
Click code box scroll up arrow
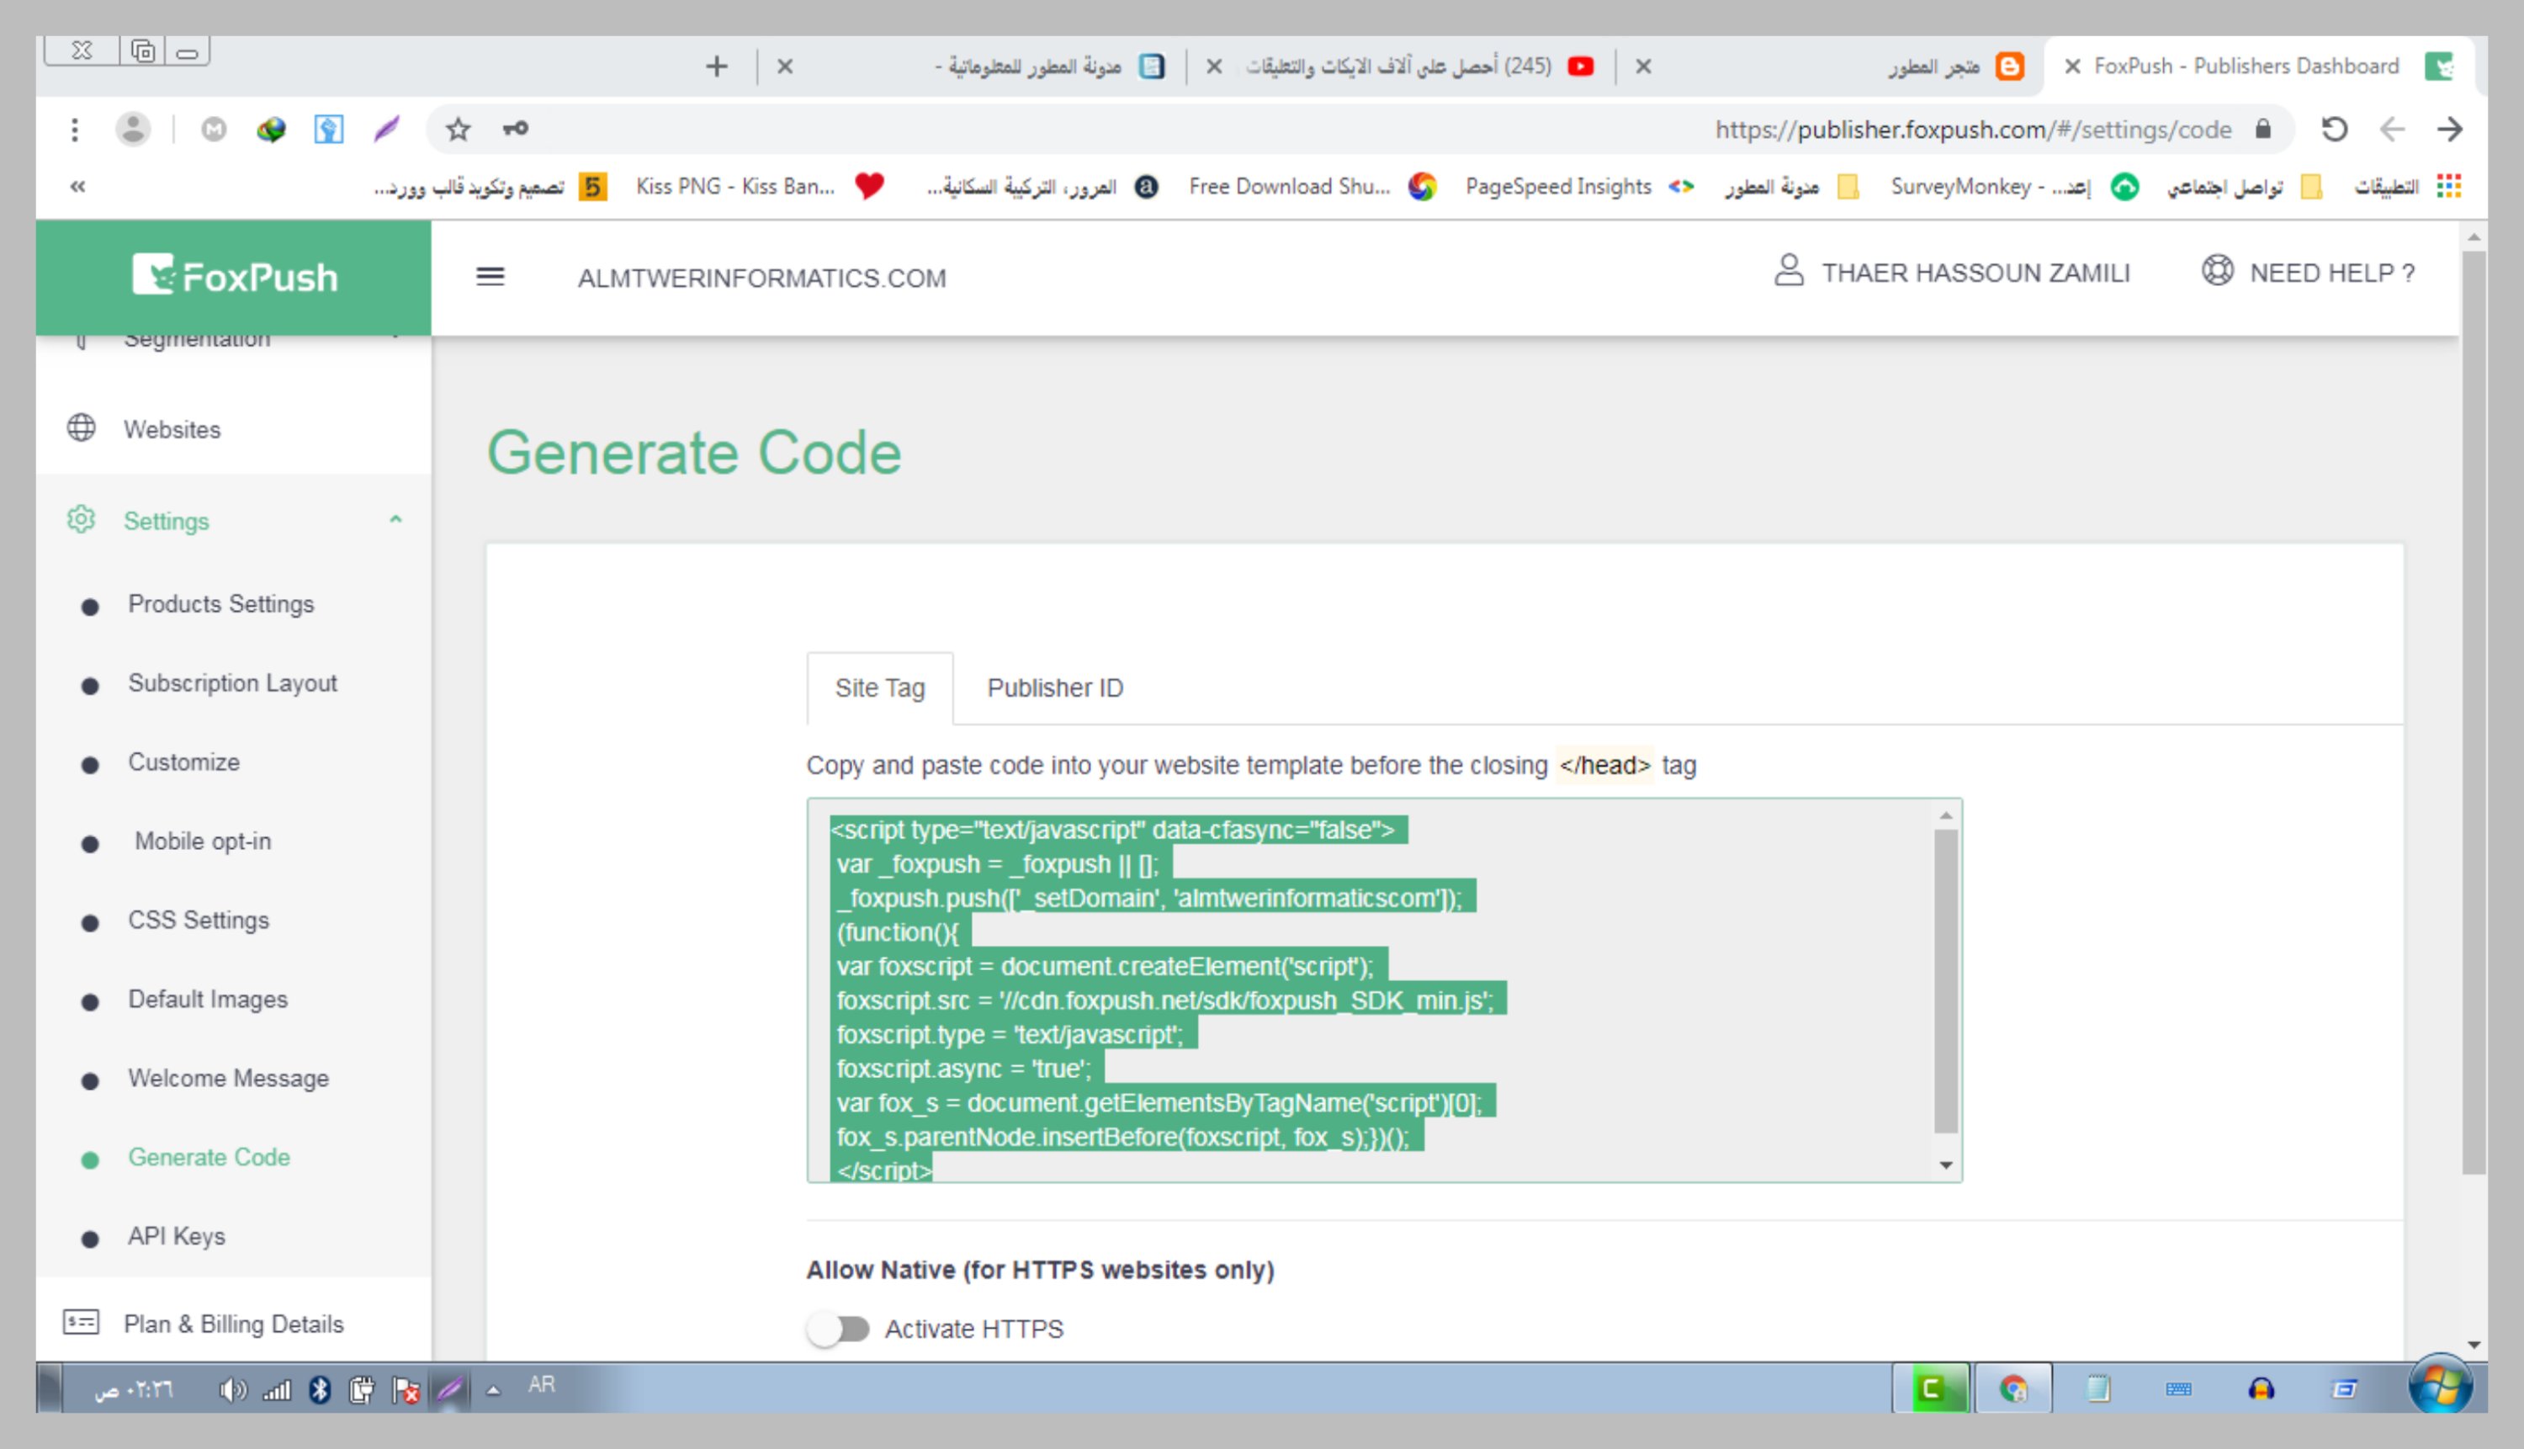(1946, 816)
